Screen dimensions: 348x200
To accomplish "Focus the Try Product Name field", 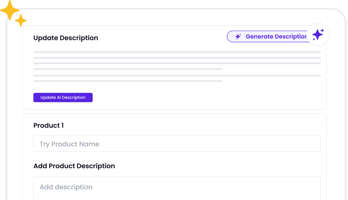I will click(x=177, y=144).
